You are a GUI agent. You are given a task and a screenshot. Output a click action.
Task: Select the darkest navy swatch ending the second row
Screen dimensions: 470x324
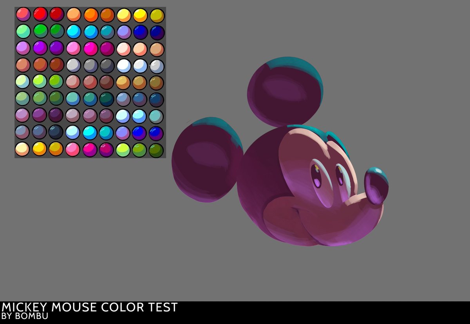(x=157, y=32)
